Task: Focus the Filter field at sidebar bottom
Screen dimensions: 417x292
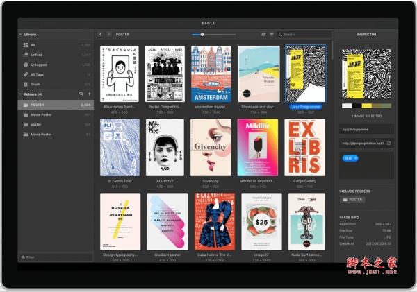Action: 56,257
